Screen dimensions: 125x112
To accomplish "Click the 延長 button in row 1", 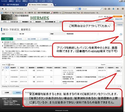I will coord(118,71).
